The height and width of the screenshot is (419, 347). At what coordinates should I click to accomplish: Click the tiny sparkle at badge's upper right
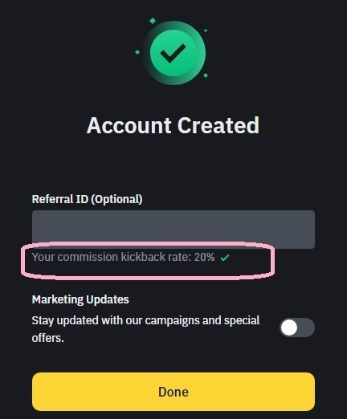coord(206,31)
